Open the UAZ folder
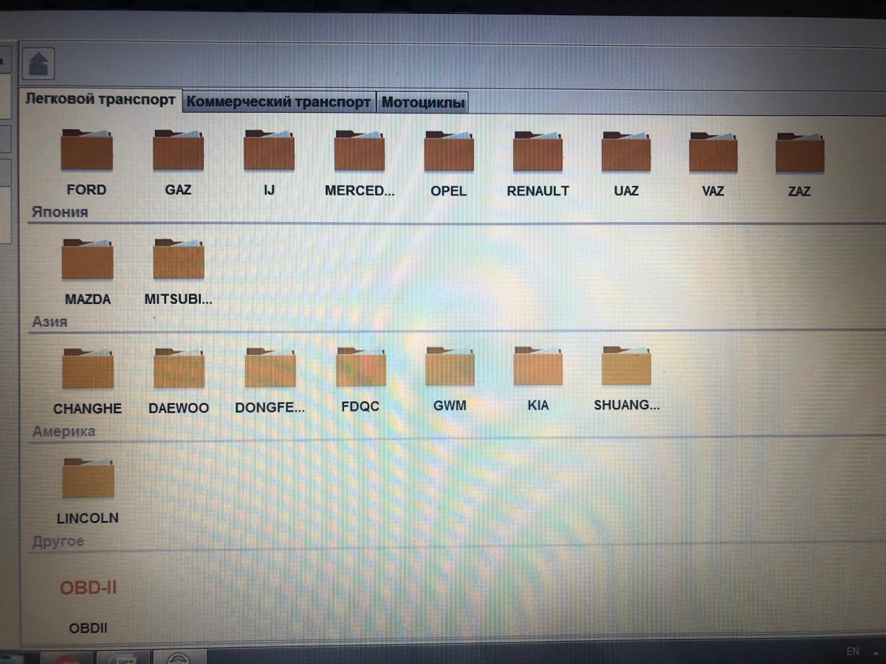886x664 pixels. 626,151
